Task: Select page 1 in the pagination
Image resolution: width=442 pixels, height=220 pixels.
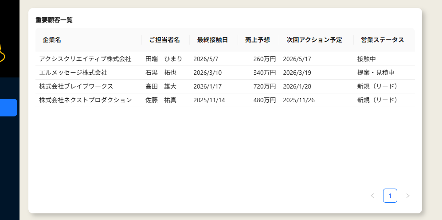Action: tap(390, 196)
